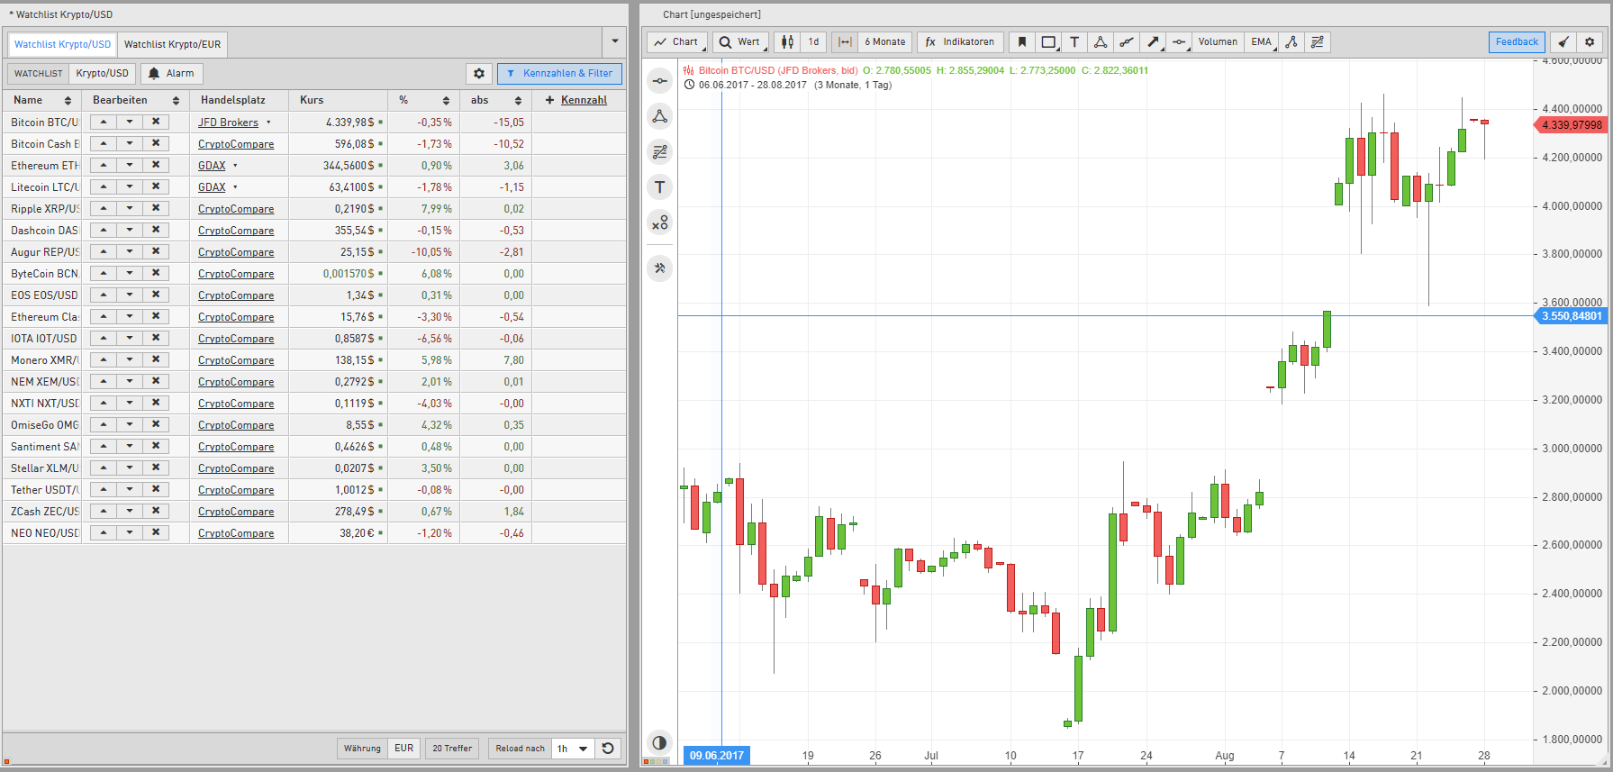
Task: Change the 1d interval setting
Action: [x=814, y=42]
